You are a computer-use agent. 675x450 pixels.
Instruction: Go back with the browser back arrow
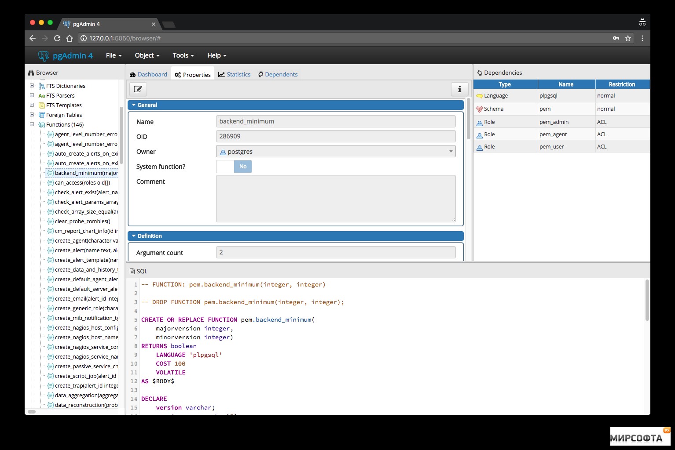pyautogui.click(x=33, y=38)
